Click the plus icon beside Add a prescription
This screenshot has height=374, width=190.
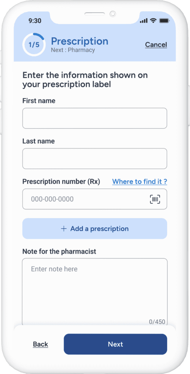point(63,229)
